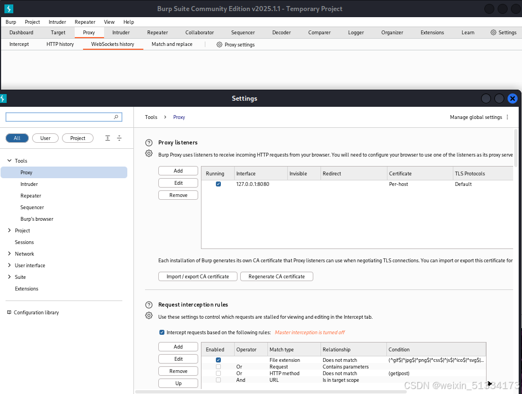Click the vertical scrollbar in Settings panel
The height and width of the screenshot is (394, 522).
tap(516, 148)
